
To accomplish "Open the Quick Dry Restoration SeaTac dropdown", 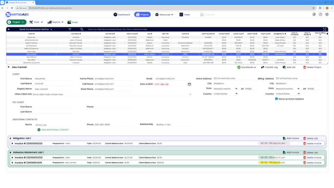I will tap(36, 29).
